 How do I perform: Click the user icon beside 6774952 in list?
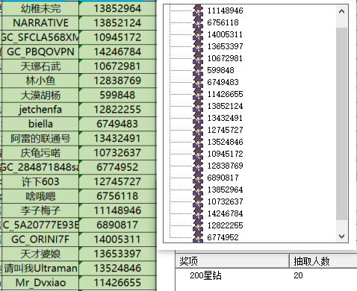198,237
